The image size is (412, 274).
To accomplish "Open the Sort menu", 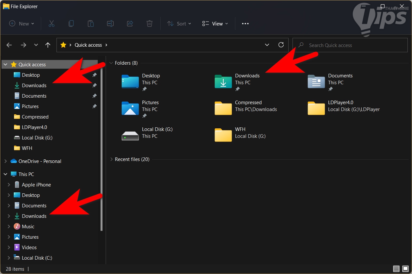I will click(179, 24).
